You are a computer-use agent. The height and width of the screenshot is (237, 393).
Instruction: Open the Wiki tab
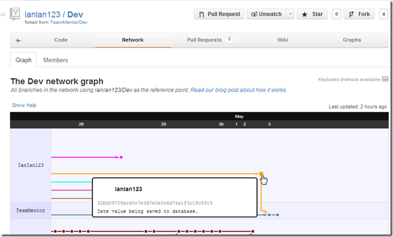(283, 40)
